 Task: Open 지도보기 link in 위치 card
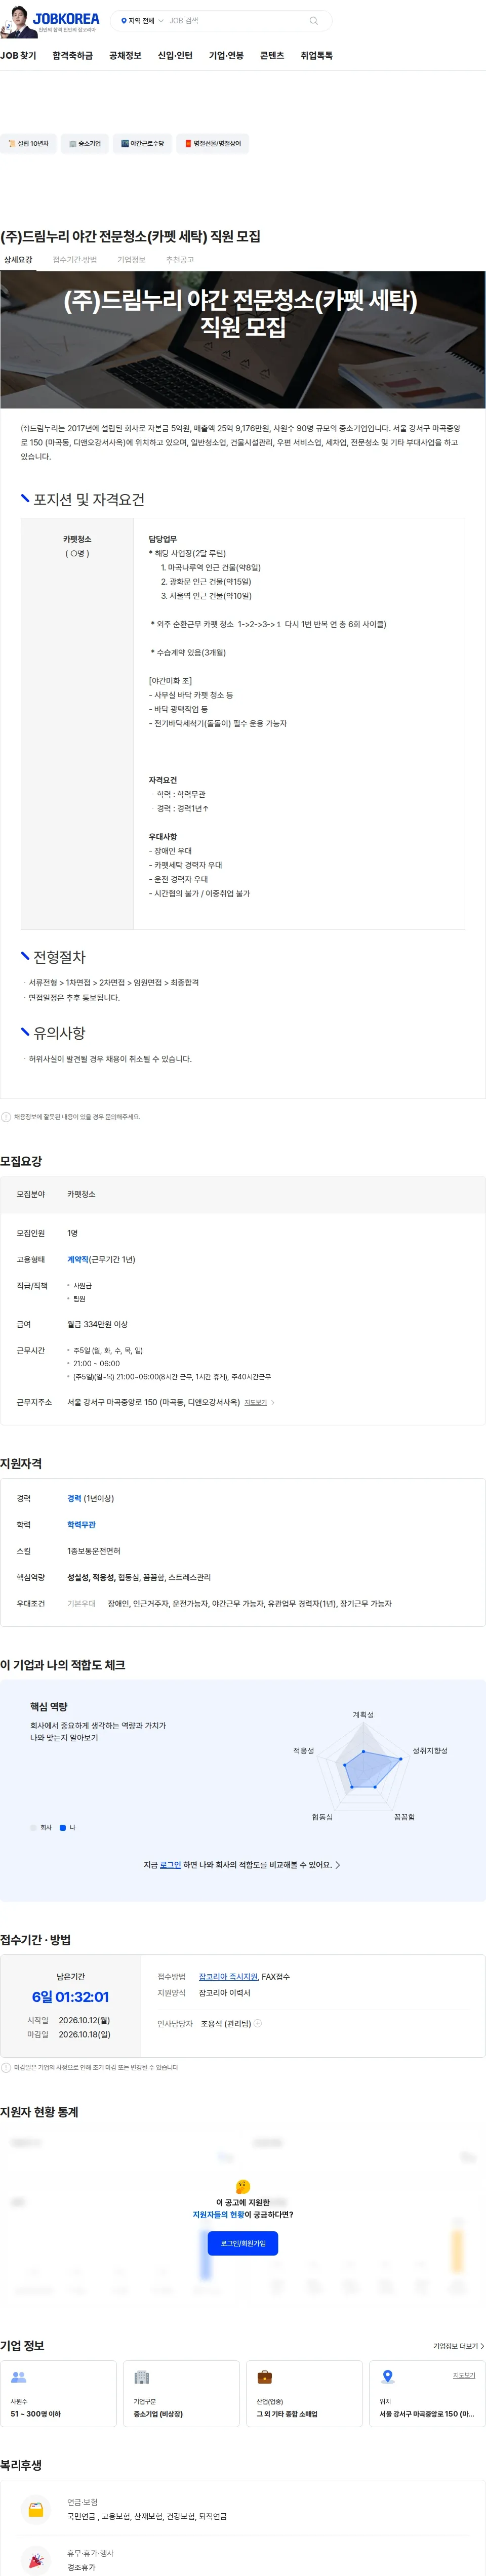coord(463,2375)
